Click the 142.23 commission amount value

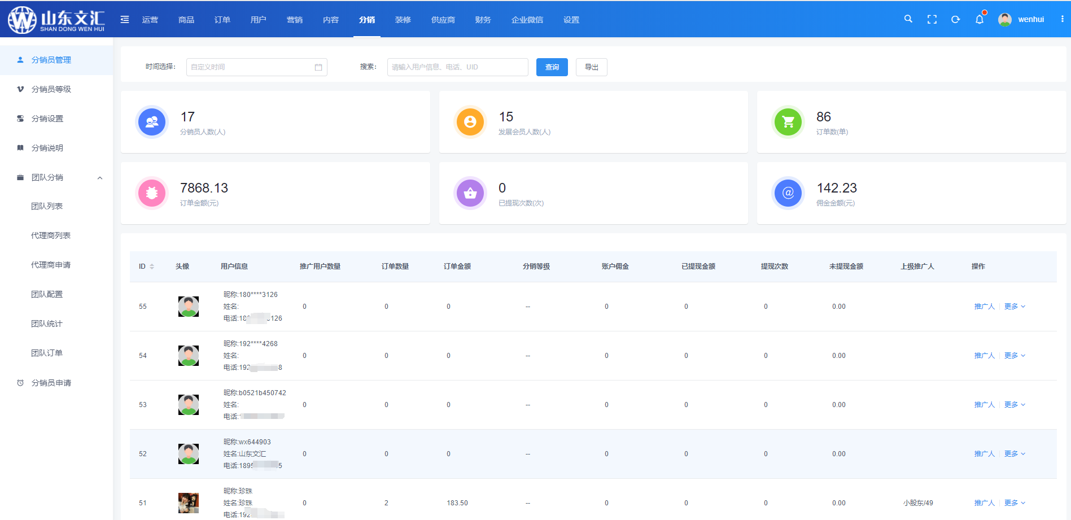pyautogui.click(x=837, y=188)
